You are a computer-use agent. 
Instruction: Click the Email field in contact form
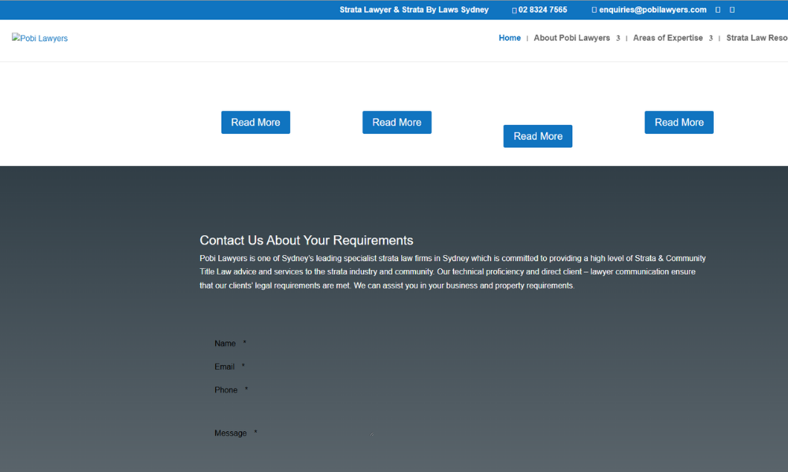point(315,367)
